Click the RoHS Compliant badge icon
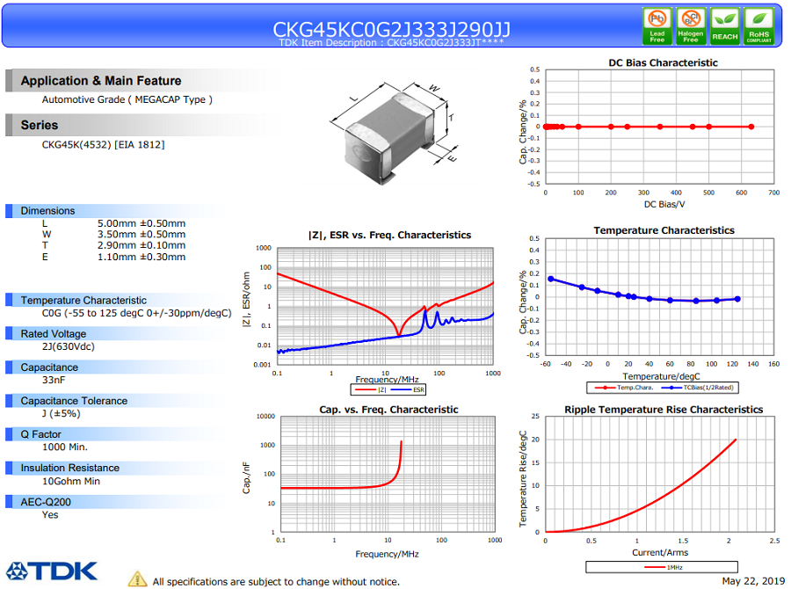Screen dimensions: 791x589 [758, 25]
